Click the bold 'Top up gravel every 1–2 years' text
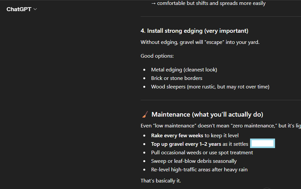 tap(186, 144)
